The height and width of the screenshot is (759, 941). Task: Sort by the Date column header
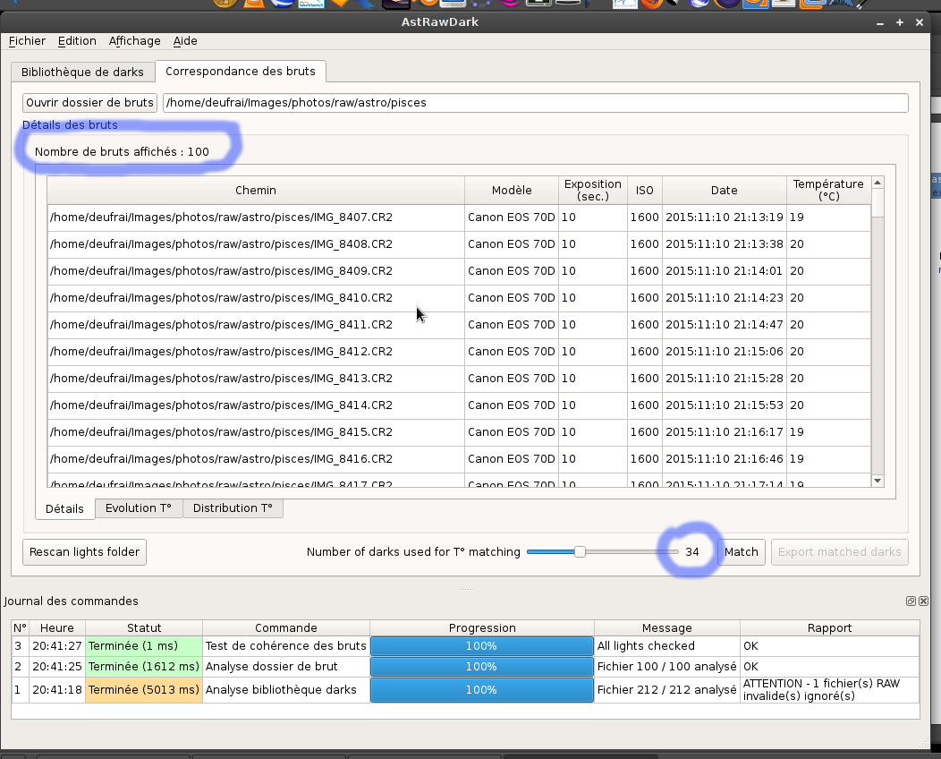725,191
